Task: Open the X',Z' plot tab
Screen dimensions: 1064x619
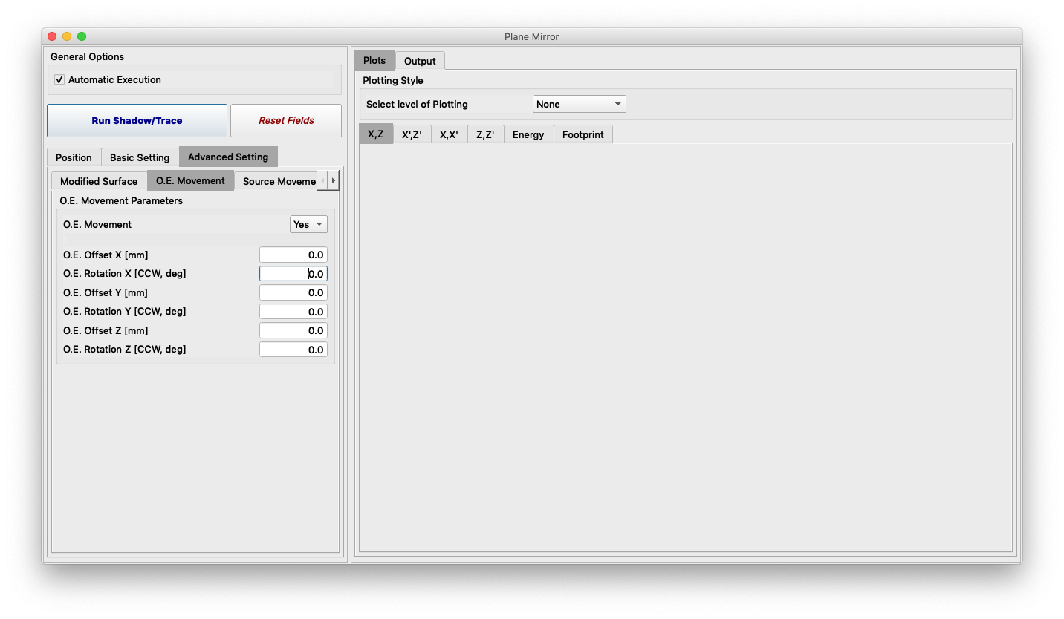Action: pos(412,134)
